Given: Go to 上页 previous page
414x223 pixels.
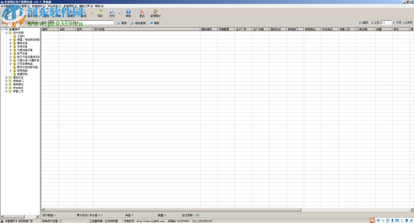Looking at the screenshot, I should [x=375, y=23].
